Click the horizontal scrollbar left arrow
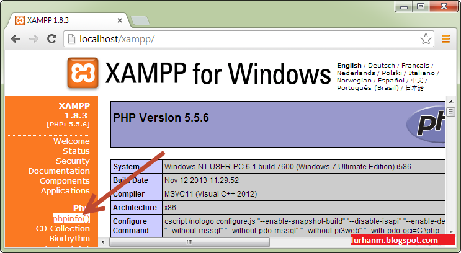461x253 pixels. tap(103, 242)
